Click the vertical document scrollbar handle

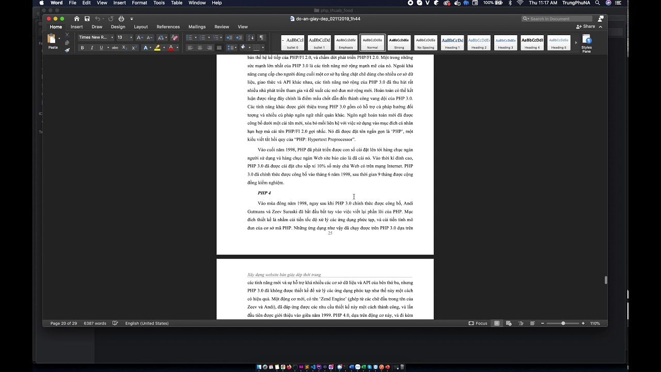pos(606,280)
